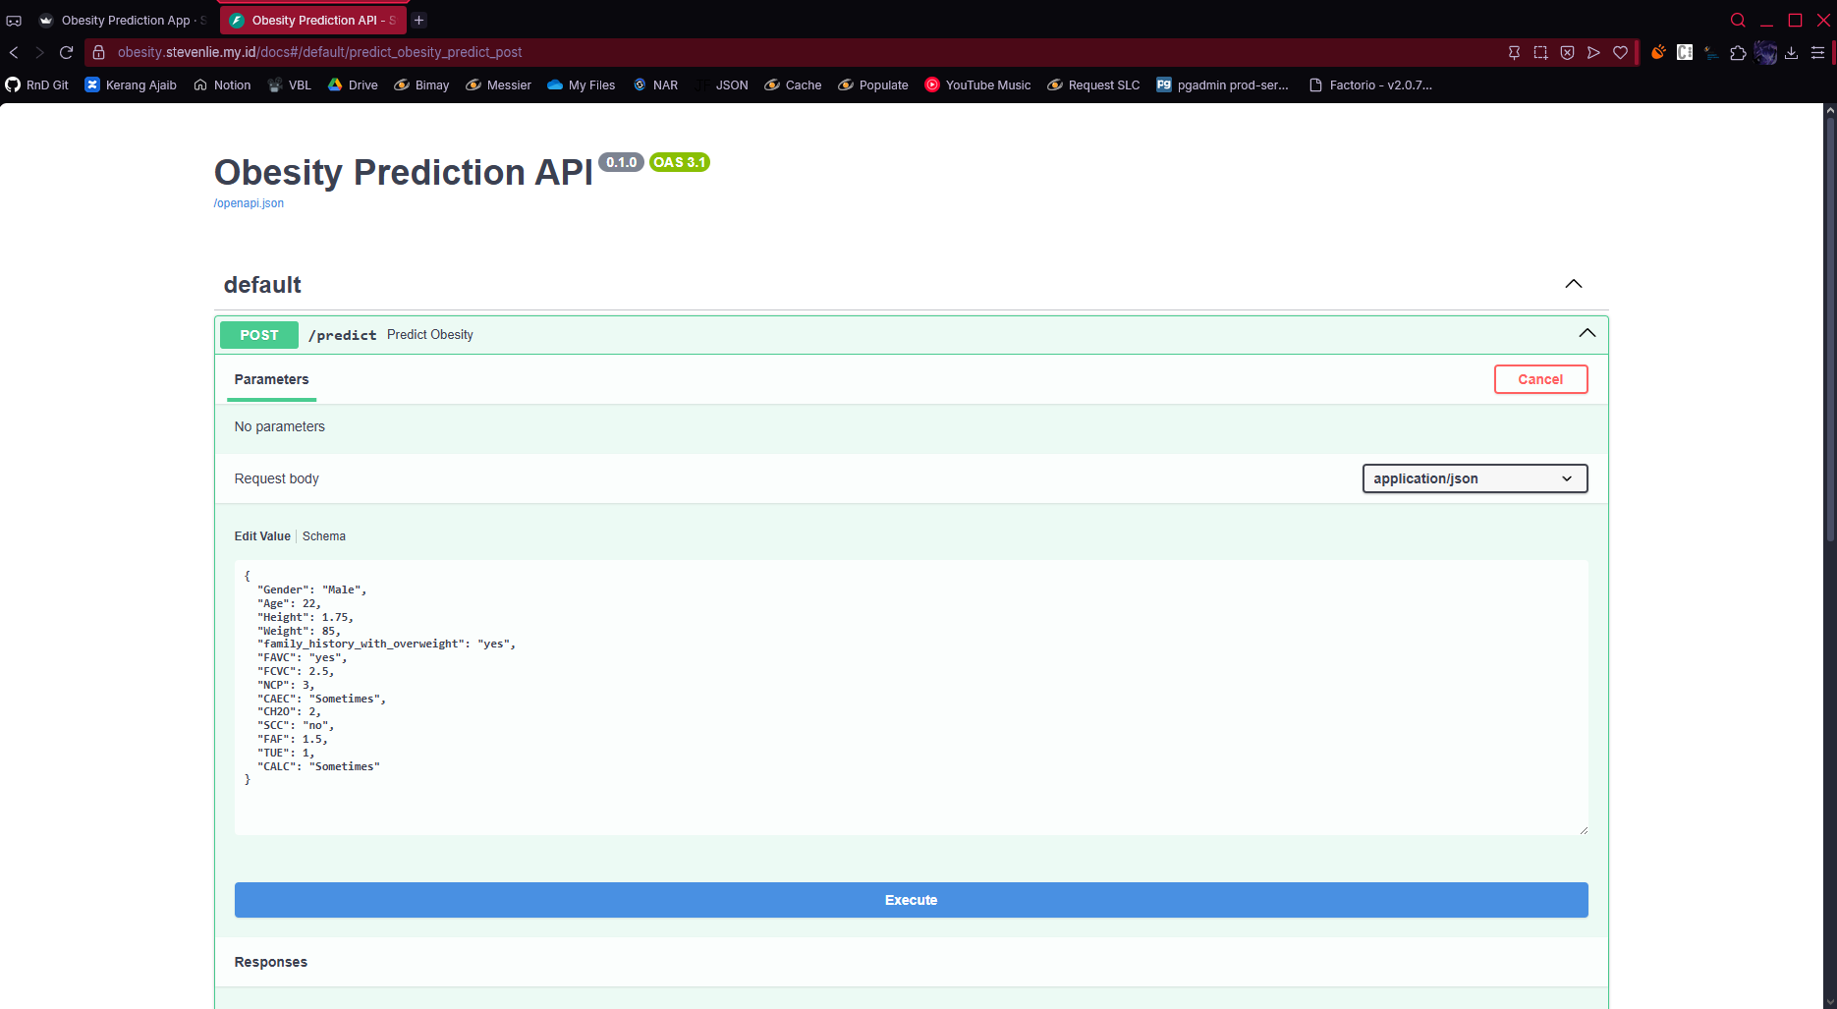The image size is (1837, 1009).
Task: Click the new tab plus icon
Action: click(x=419, y=20)
